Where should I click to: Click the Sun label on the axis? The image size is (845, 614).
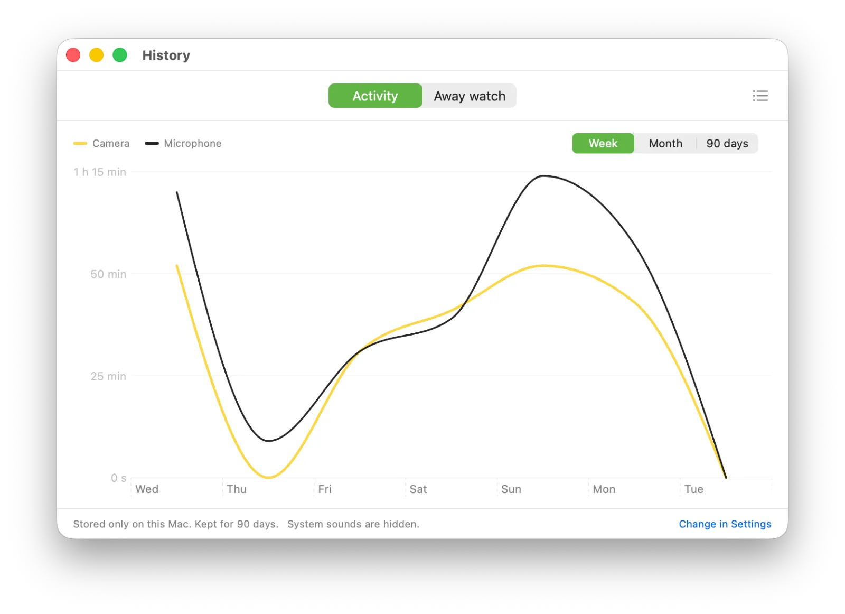pyautogui.click(x=511, y=489)
